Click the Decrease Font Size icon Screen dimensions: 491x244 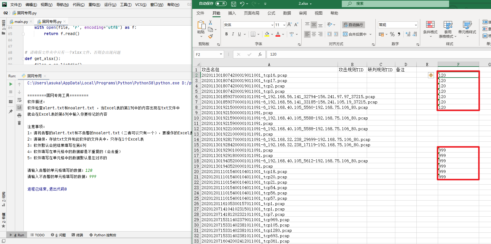296,25
